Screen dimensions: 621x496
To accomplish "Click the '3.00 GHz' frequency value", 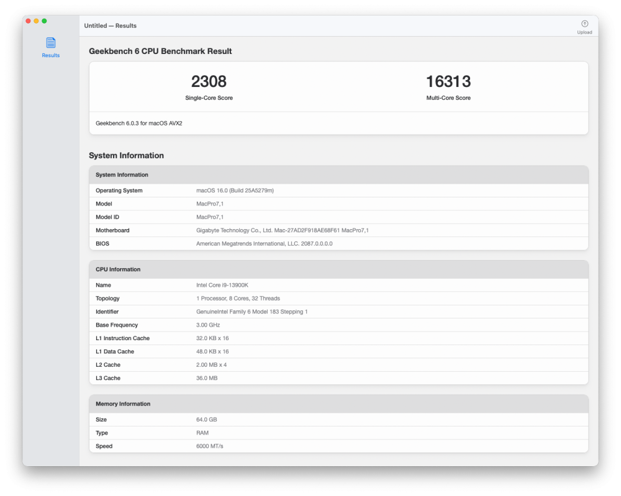I will click(208, 325).
